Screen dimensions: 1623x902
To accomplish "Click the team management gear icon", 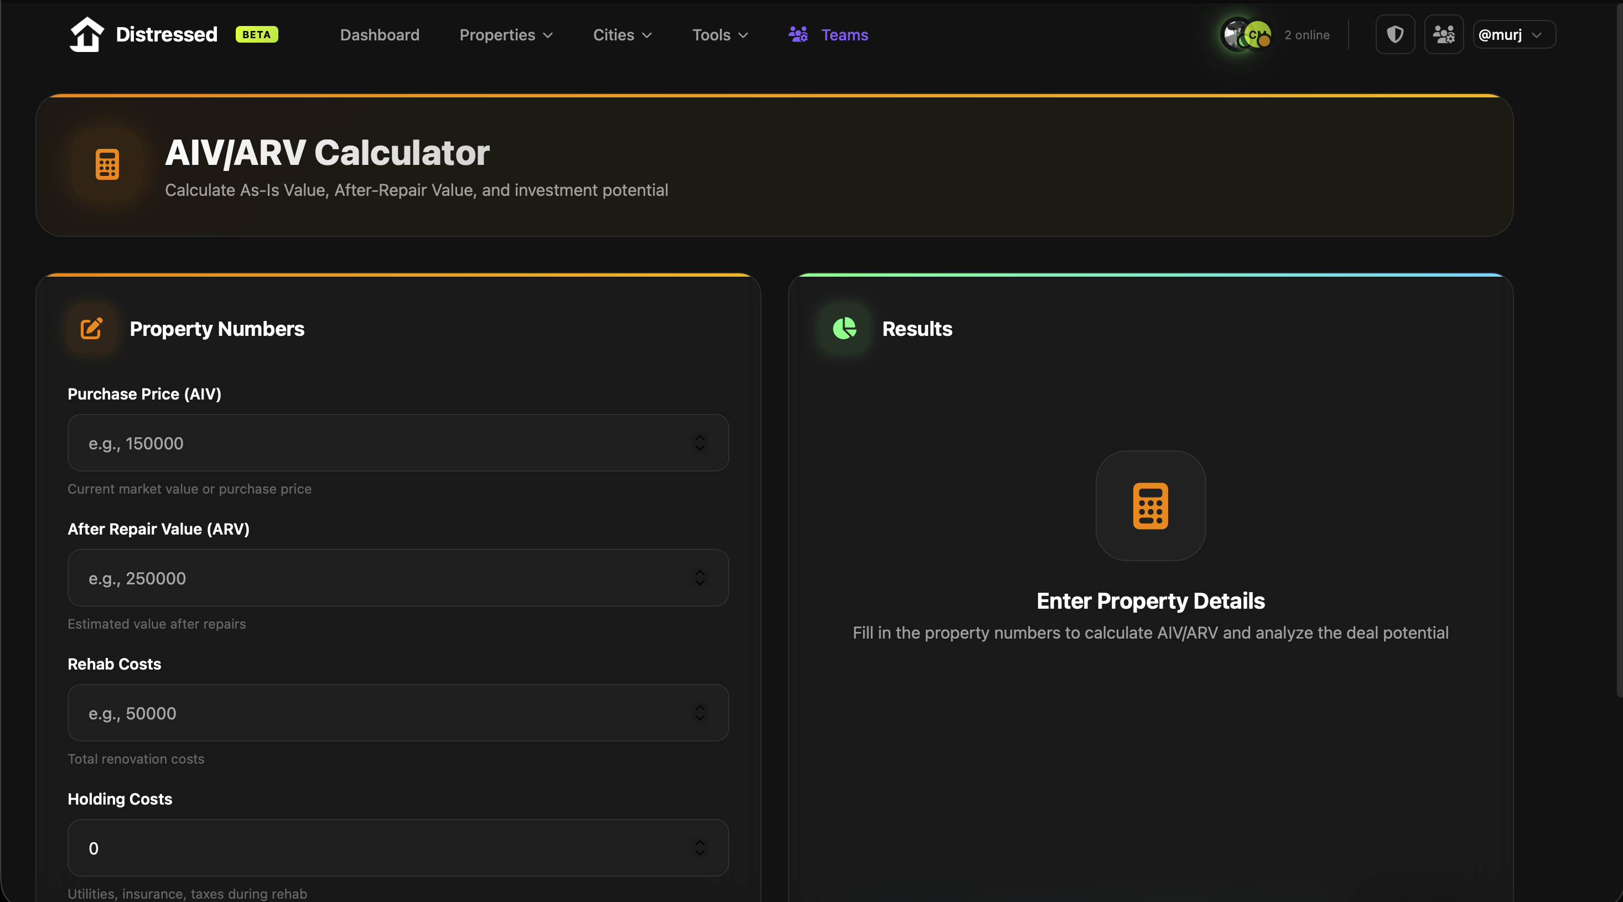I will coord(1444,35).
